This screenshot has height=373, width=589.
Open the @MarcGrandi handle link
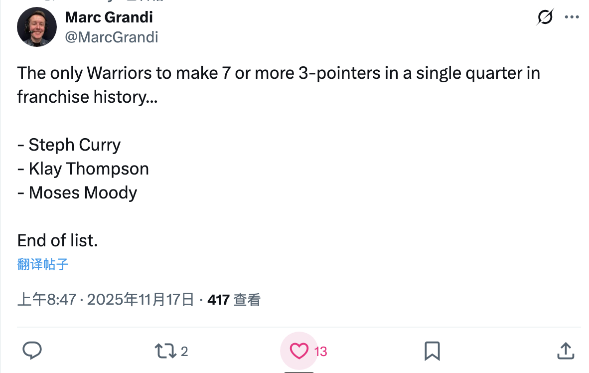pos(112,37)
